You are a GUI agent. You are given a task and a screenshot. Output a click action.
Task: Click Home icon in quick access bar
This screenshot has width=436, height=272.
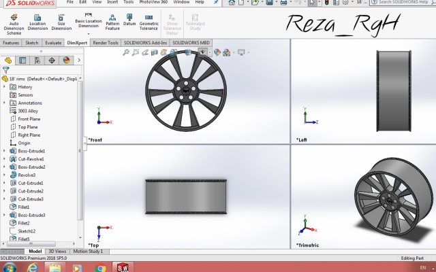[232, 3]
